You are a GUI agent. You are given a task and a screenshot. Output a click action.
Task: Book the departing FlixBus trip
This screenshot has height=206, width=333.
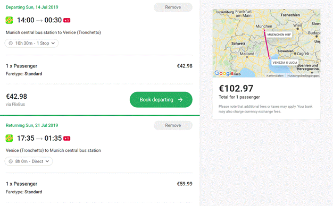pyautogui.click(x=161, y=100)
